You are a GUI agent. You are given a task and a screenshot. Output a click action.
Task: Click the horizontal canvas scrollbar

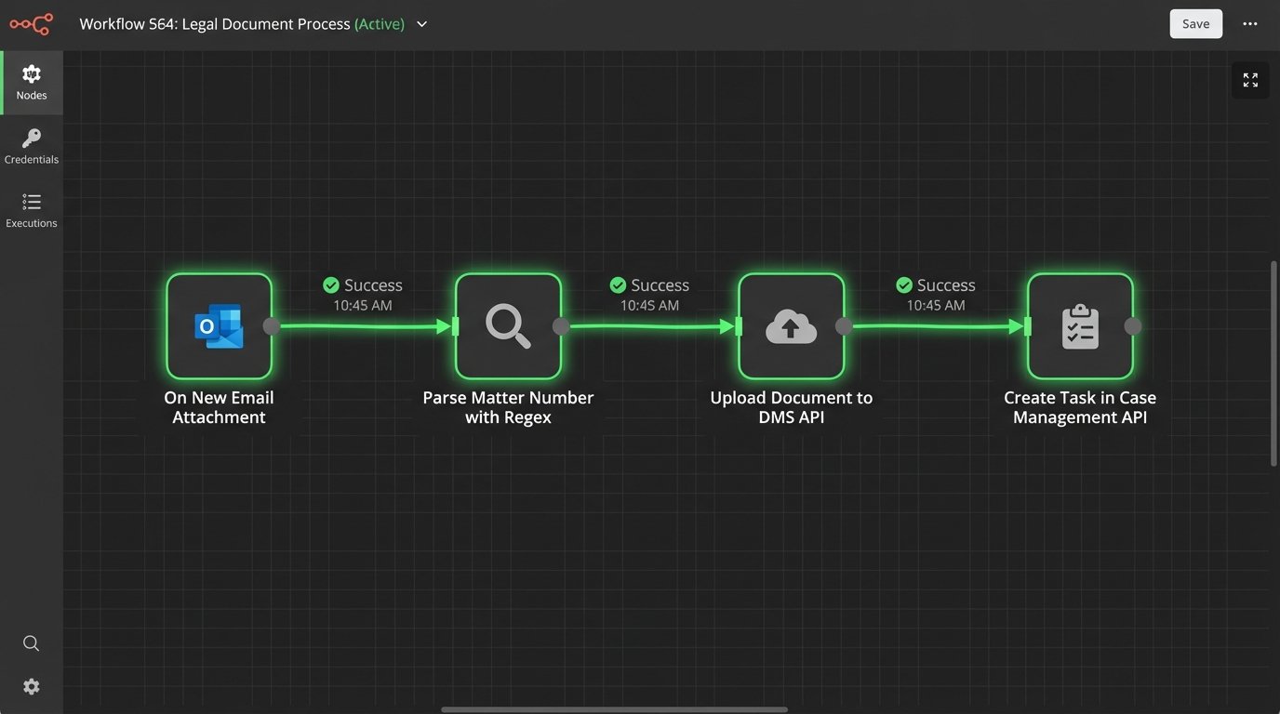(x=614, y=708)
